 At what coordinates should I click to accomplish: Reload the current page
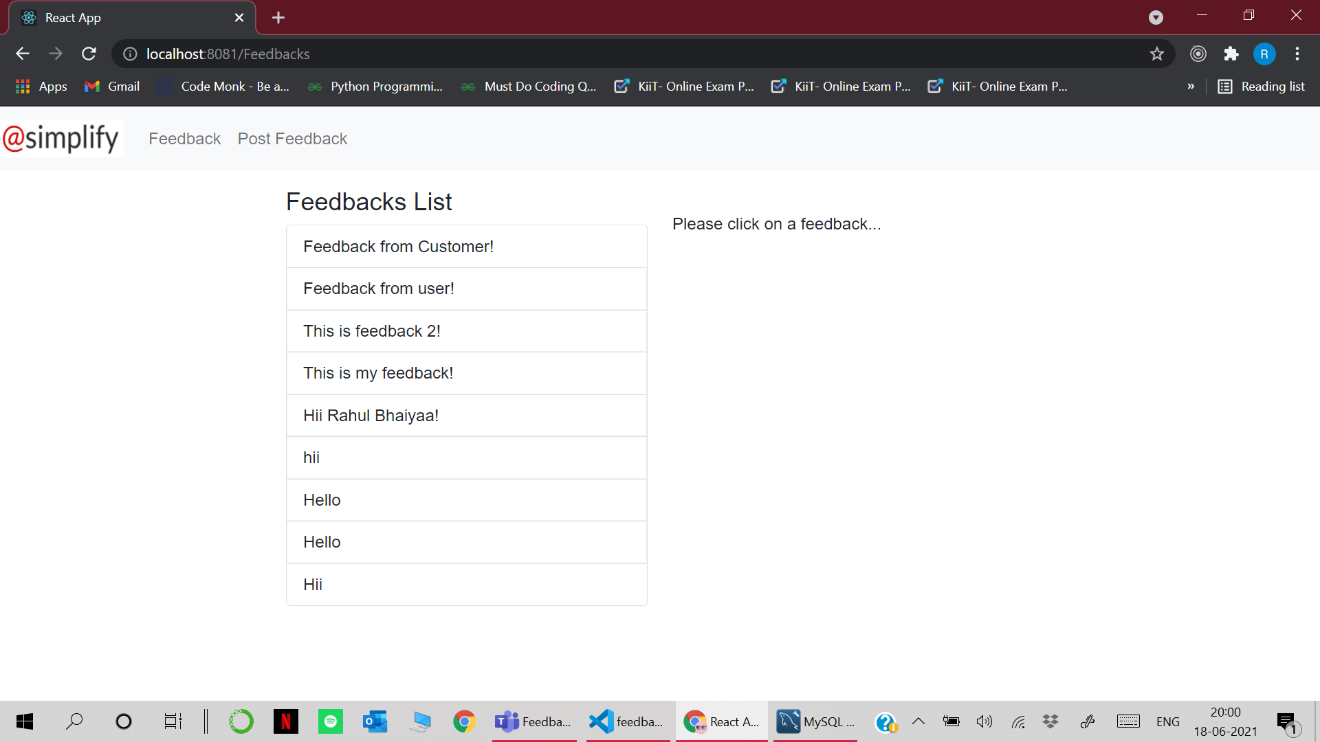pos(89,54)
